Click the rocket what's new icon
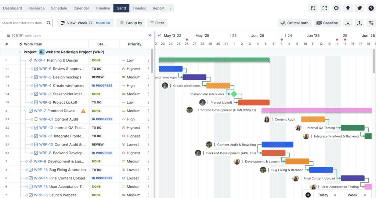 click(x=359, y=8)
